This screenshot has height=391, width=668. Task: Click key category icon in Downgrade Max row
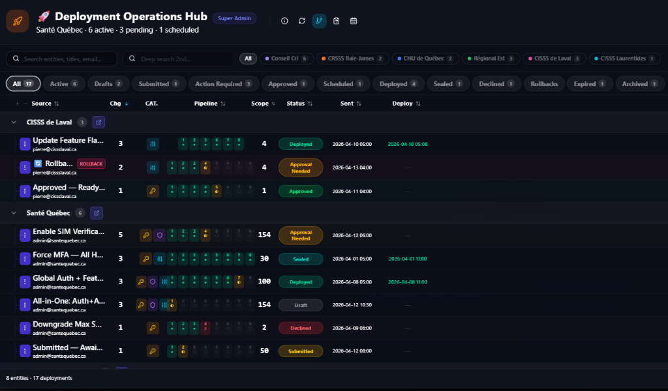coord(153,328)
